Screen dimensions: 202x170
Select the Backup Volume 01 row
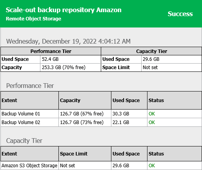[101, 114]
